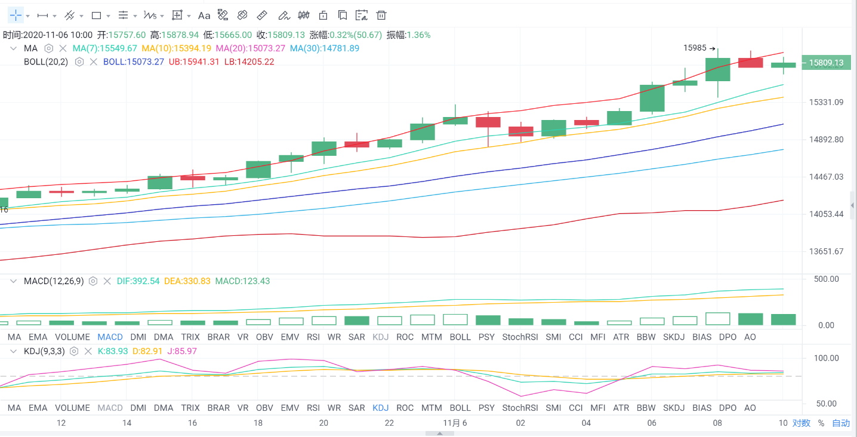Activate the freehand brush drawing tool

click(x=284, y=15)
